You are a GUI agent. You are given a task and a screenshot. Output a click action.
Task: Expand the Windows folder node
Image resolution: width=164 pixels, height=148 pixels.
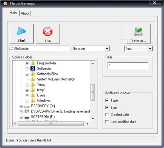27,101
